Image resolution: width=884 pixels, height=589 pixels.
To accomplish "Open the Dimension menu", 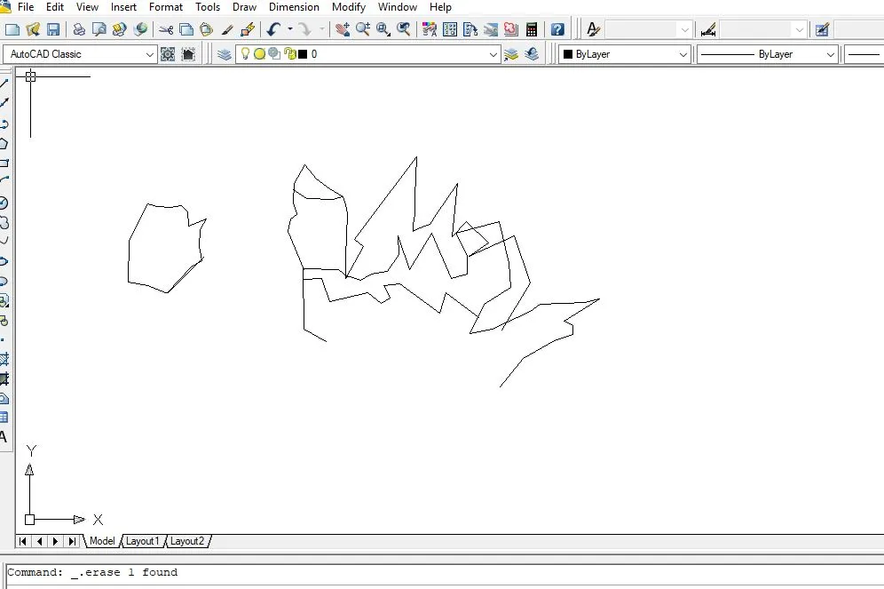I will click(x=294, y=7).
